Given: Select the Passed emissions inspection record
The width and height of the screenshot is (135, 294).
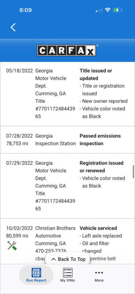Looking at the screenshot, I should 67,140.
